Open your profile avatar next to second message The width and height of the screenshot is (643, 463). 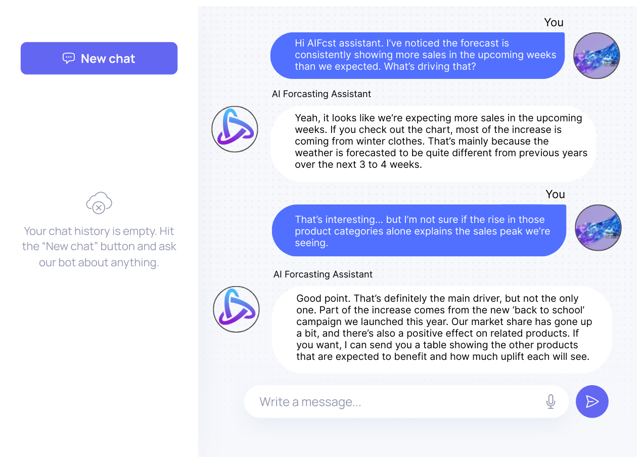(x=598, y=227)
